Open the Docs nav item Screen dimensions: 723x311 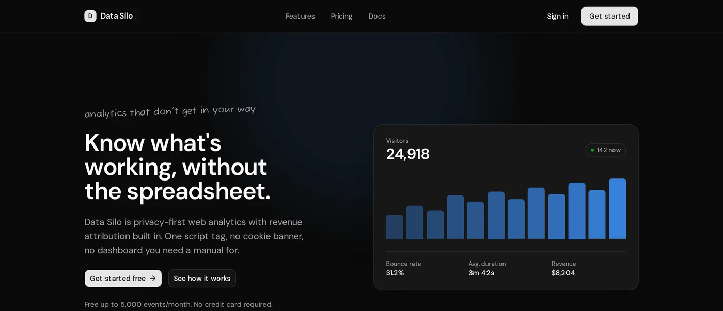pyautogui.click(x=377, y=16)
